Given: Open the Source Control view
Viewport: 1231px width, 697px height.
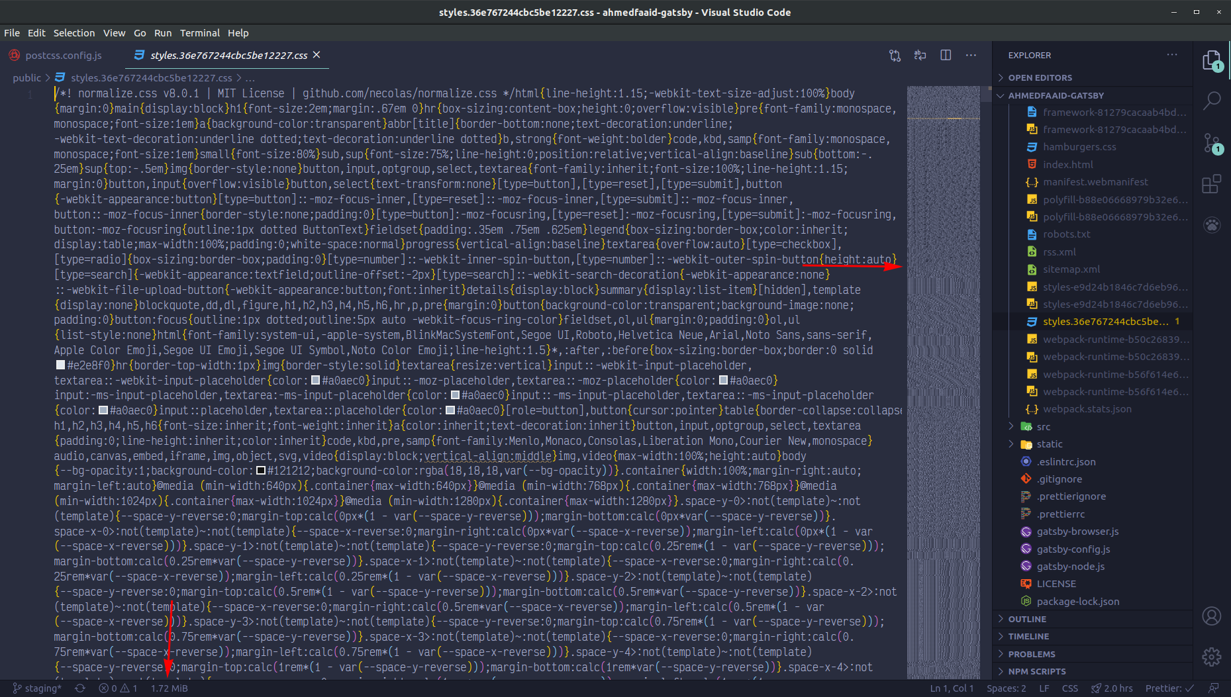Looking at the screenshot, I should [x=1211, y=142].
